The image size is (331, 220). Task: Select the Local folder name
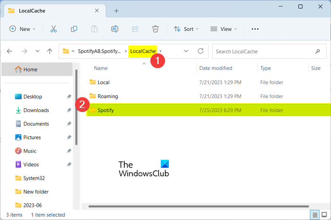104,82
